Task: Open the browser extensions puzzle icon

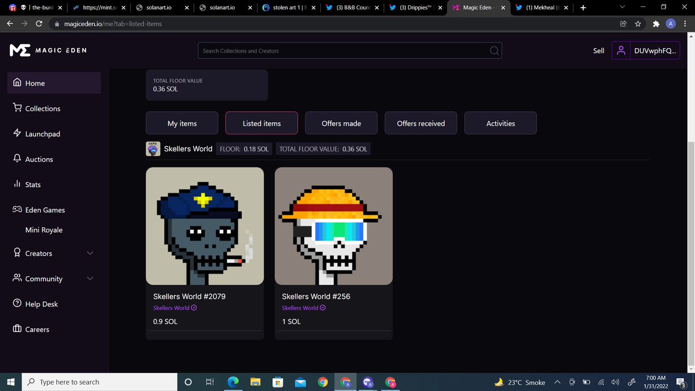Action: [656, 24]
